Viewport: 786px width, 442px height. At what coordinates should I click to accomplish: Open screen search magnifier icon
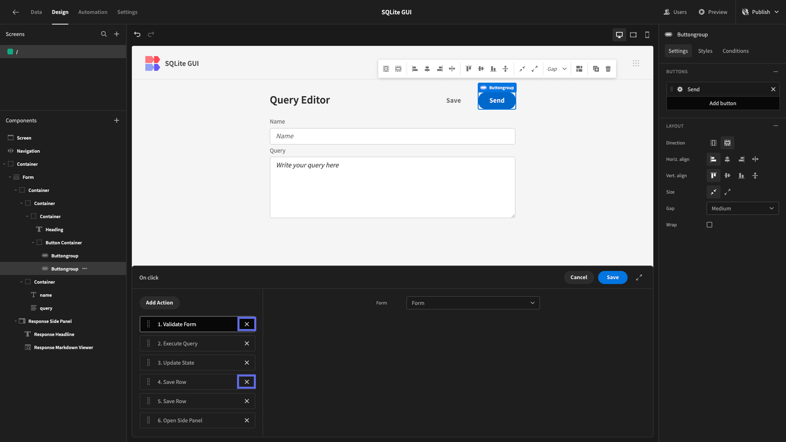(x=104, y=34)
